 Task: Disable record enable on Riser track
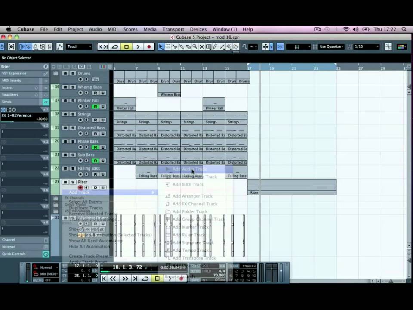point(80,188)
